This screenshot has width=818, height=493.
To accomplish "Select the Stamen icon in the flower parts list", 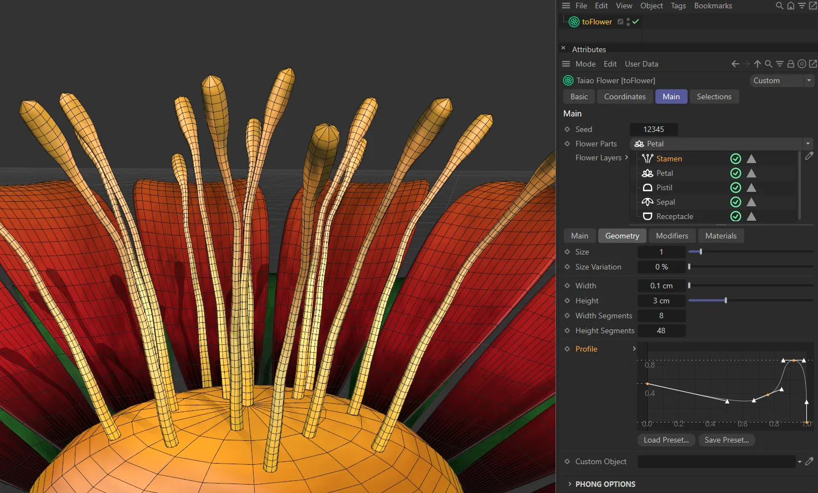I will [647, 159].
